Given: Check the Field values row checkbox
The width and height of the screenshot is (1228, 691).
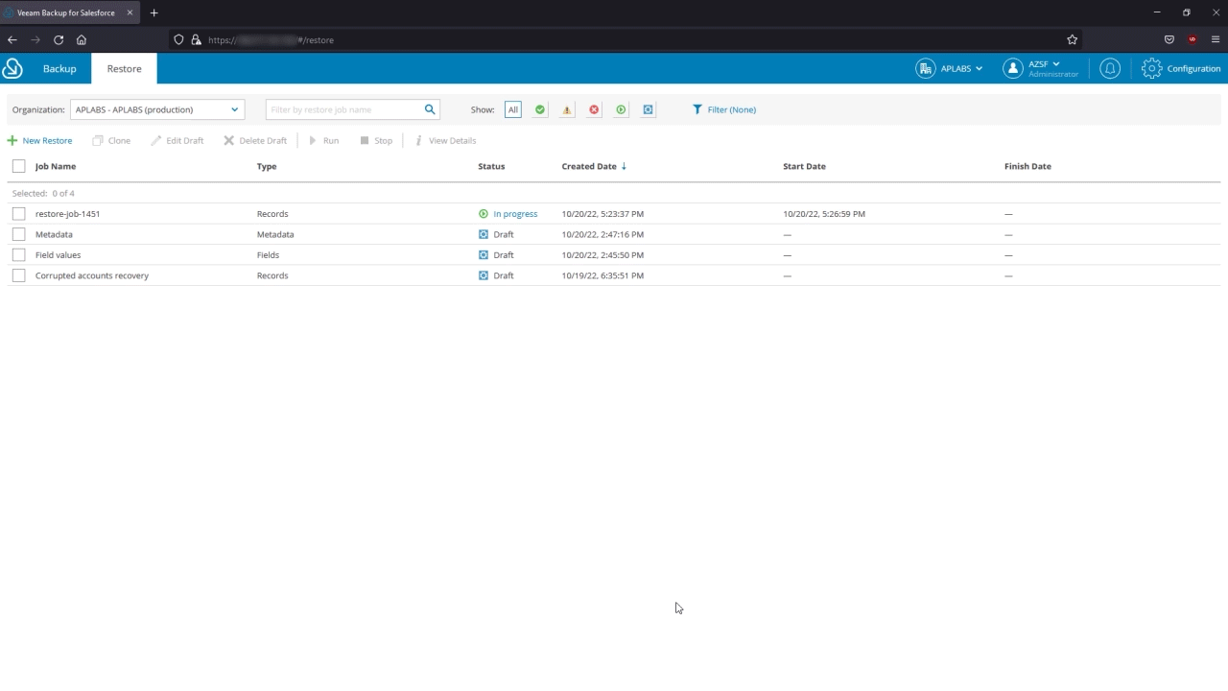Looking at the screenshot, I should (18, 254).
